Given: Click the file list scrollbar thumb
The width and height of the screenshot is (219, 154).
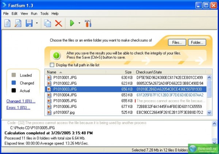Looking at the screenshot, I should (209, 89).
